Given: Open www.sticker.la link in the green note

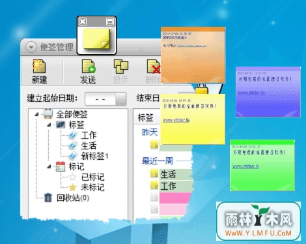Looking at the screenshot, I should (245, 166).
